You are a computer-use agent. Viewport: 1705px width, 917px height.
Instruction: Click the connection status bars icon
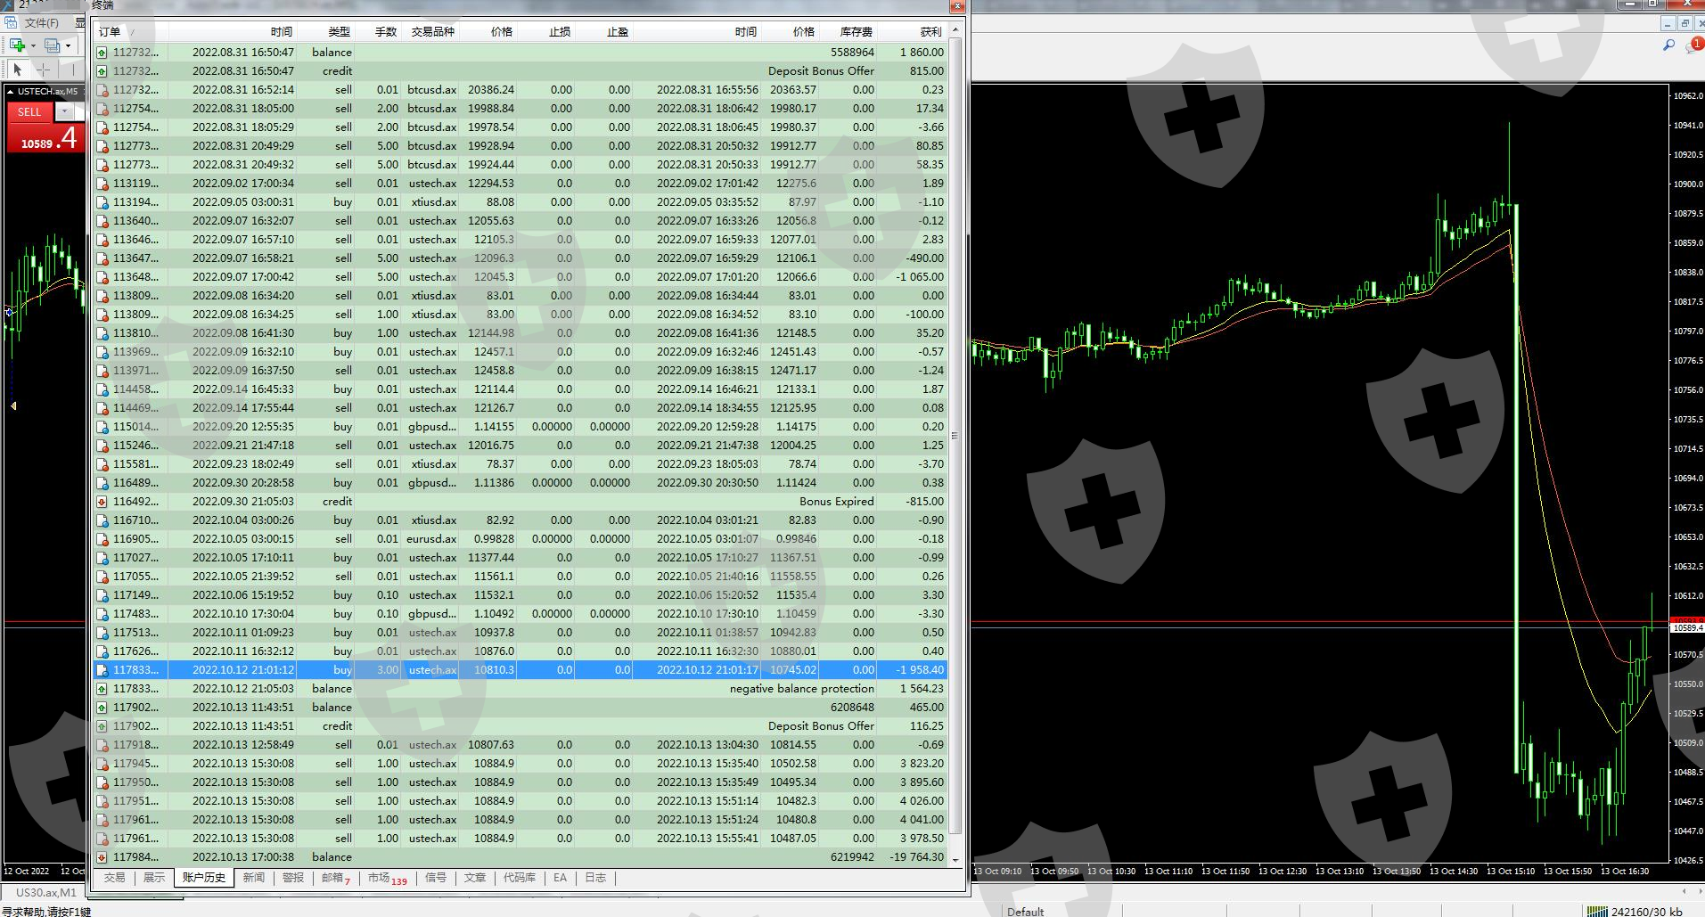[1598, 911]
